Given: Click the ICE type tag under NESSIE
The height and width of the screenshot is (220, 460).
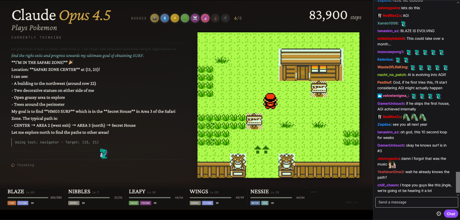Looking at the screenshot, I should 265,203.
